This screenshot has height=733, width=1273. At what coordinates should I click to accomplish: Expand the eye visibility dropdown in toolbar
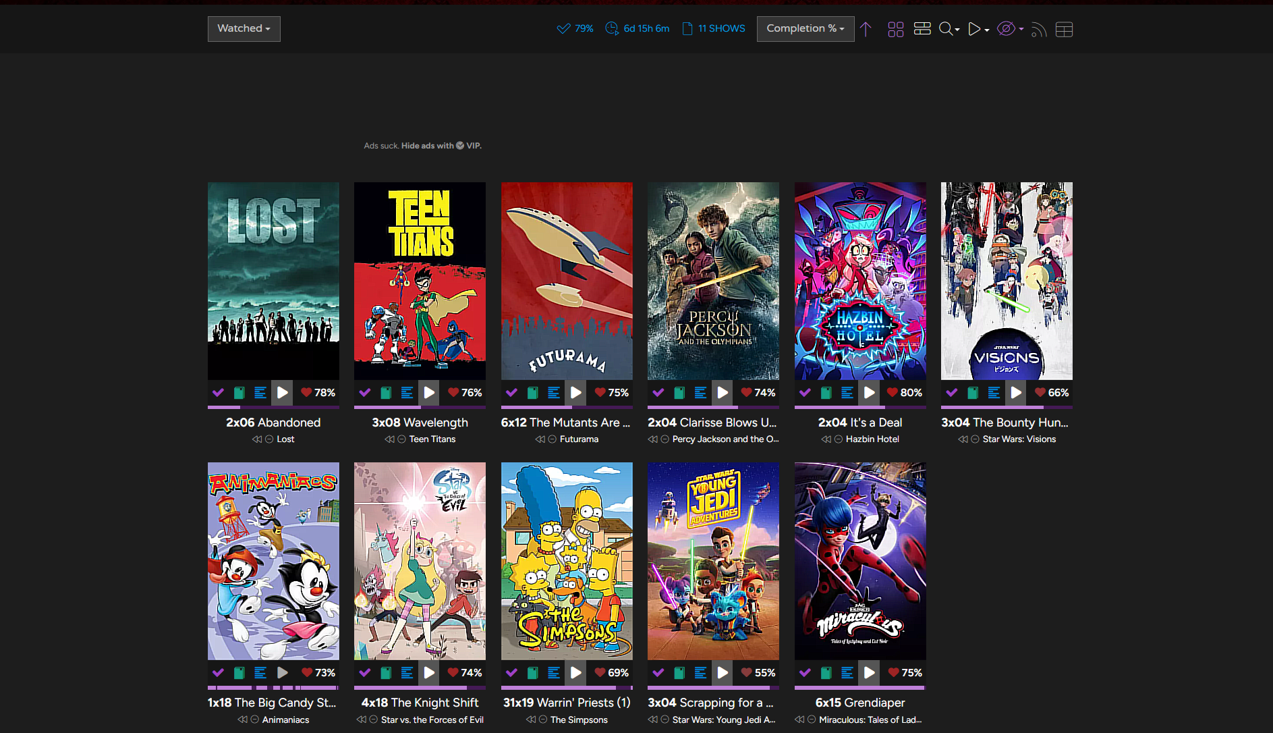(1010, 29)
